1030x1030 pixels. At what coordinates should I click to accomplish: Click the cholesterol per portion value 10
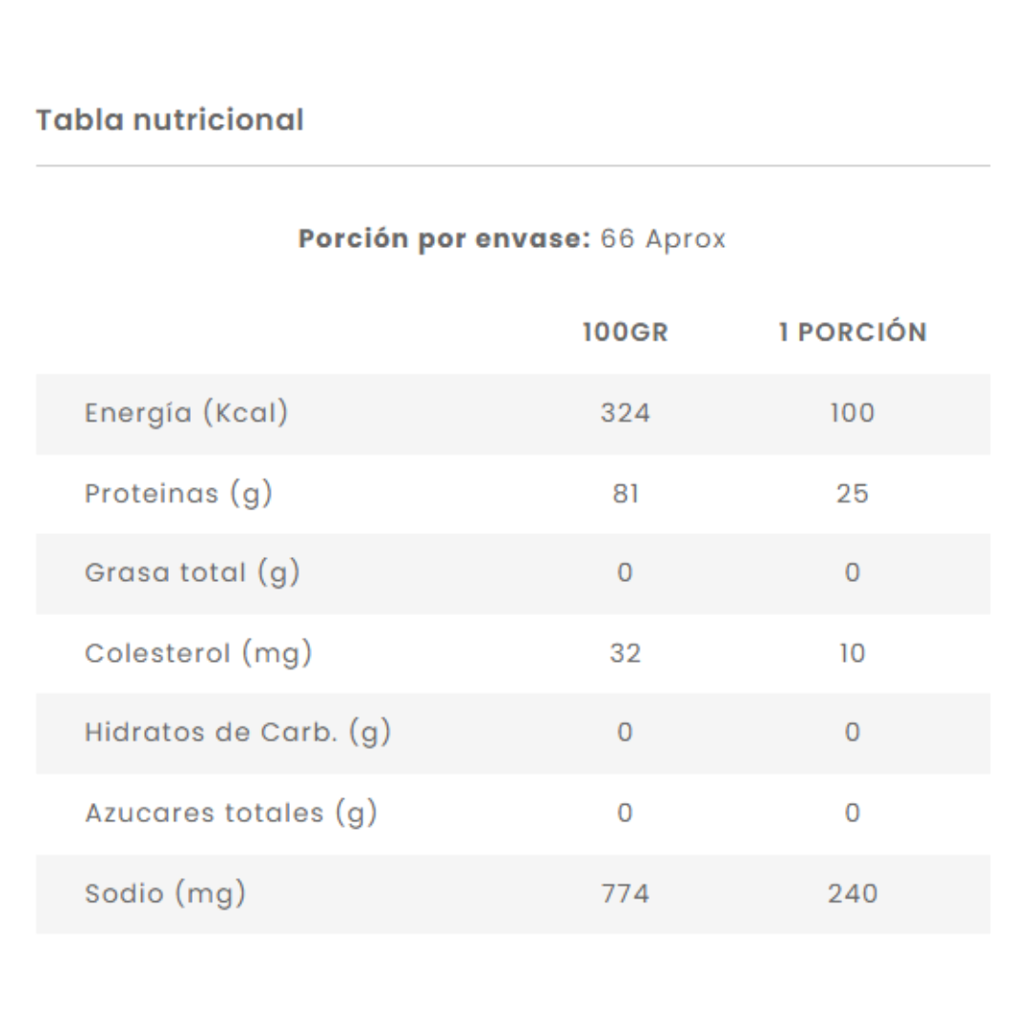point(853,653)
